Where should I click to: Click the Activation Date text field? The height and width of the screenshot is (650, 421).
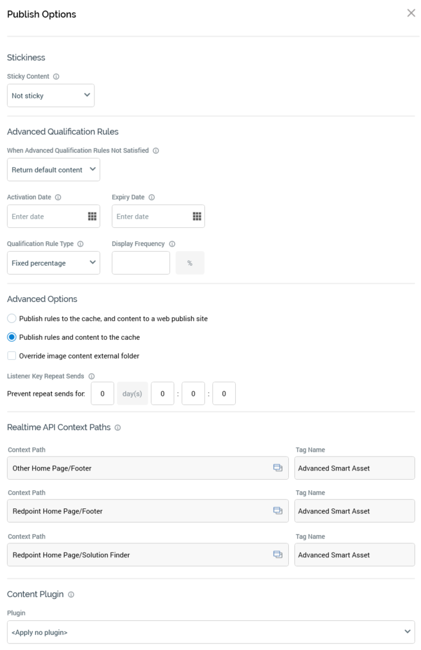(x=47, y=216)
